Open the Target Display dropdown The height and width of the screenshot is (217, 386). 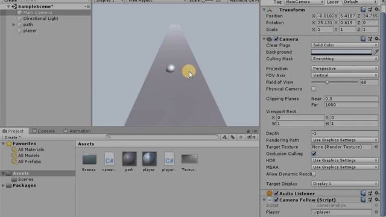click(344, 184)
